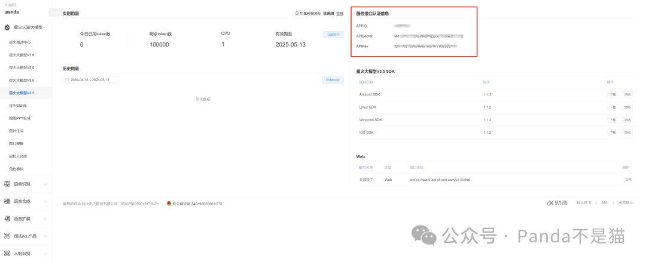The width and height of the screenshot is (646, 262).
Task: Open the 文档 button in the Web row
Action: (628, 180)
